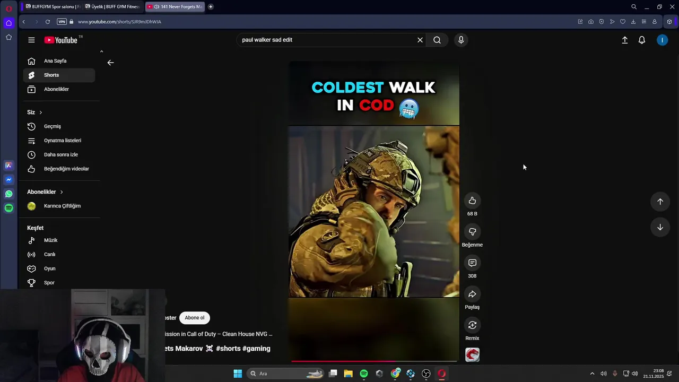679x382 pixels.
Task: Expand the Siz section
Action: pos(34,112)
